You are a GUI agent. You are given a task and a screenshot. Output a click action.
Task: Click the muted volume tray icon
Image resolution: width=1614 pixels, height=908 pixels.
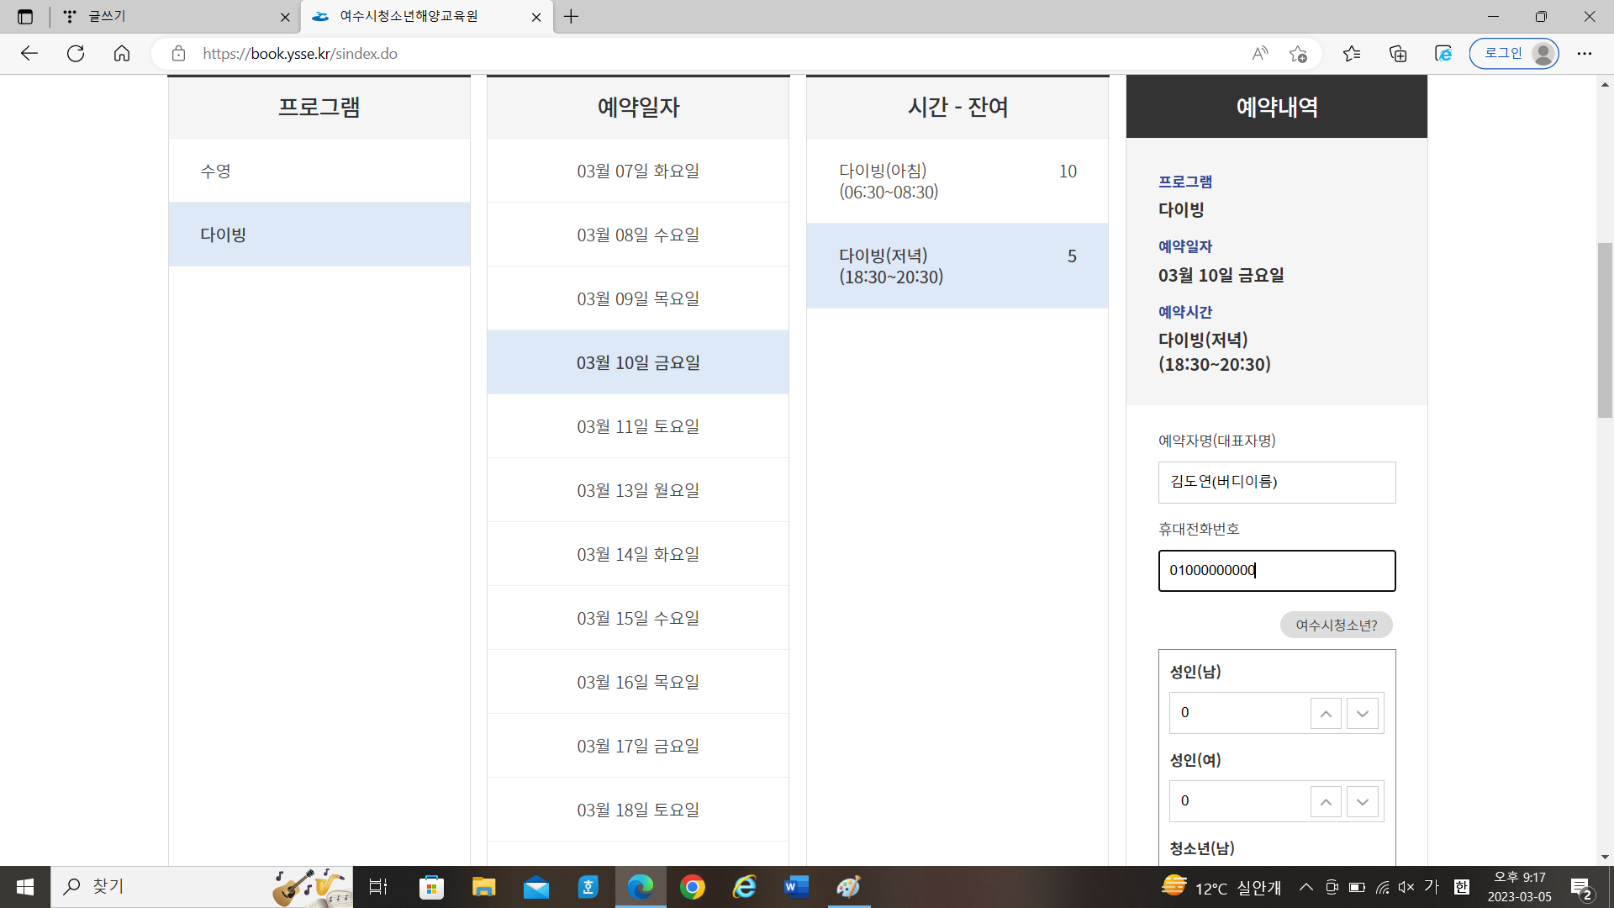tap(1406, 887)
